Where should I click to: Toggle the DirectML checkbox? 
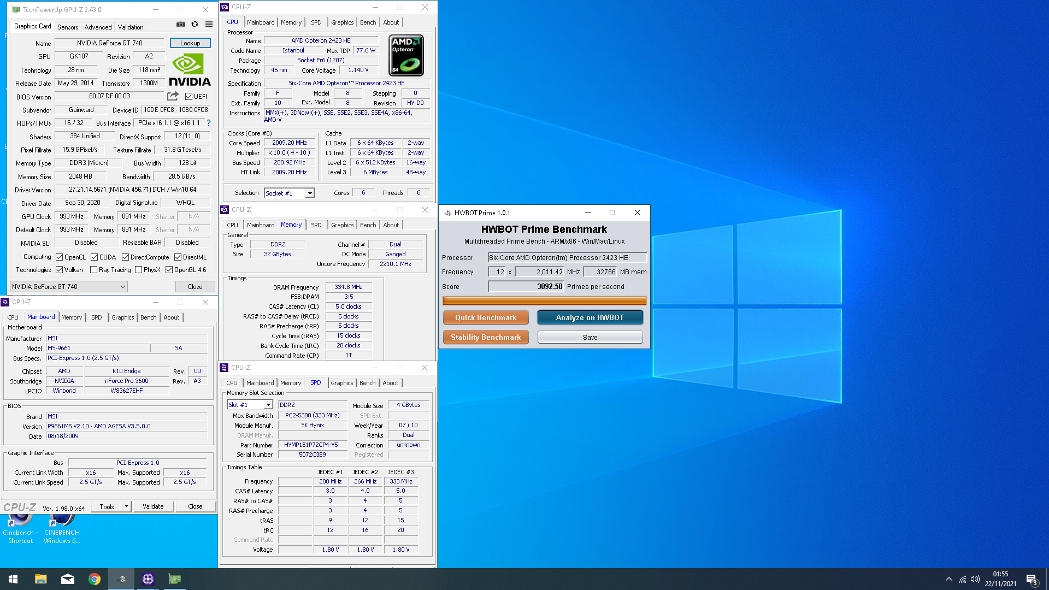[178, 257]
